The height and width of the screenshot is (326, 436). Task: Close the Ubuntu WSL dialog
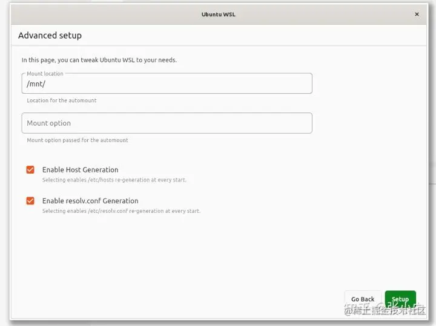tap(417, 14)
